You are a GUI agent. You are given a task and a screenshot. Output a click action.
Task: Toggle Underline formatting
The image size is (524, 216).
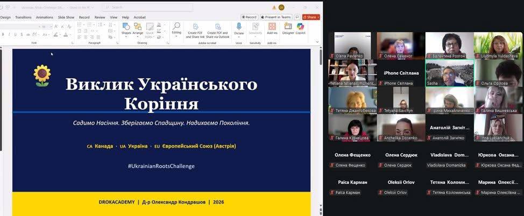(x=15, y=34)
